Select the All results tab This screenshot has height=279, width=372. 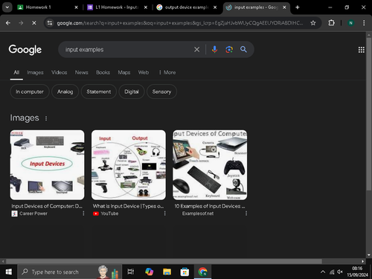16,72
